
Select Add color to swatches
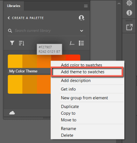[x=81, y=65]
